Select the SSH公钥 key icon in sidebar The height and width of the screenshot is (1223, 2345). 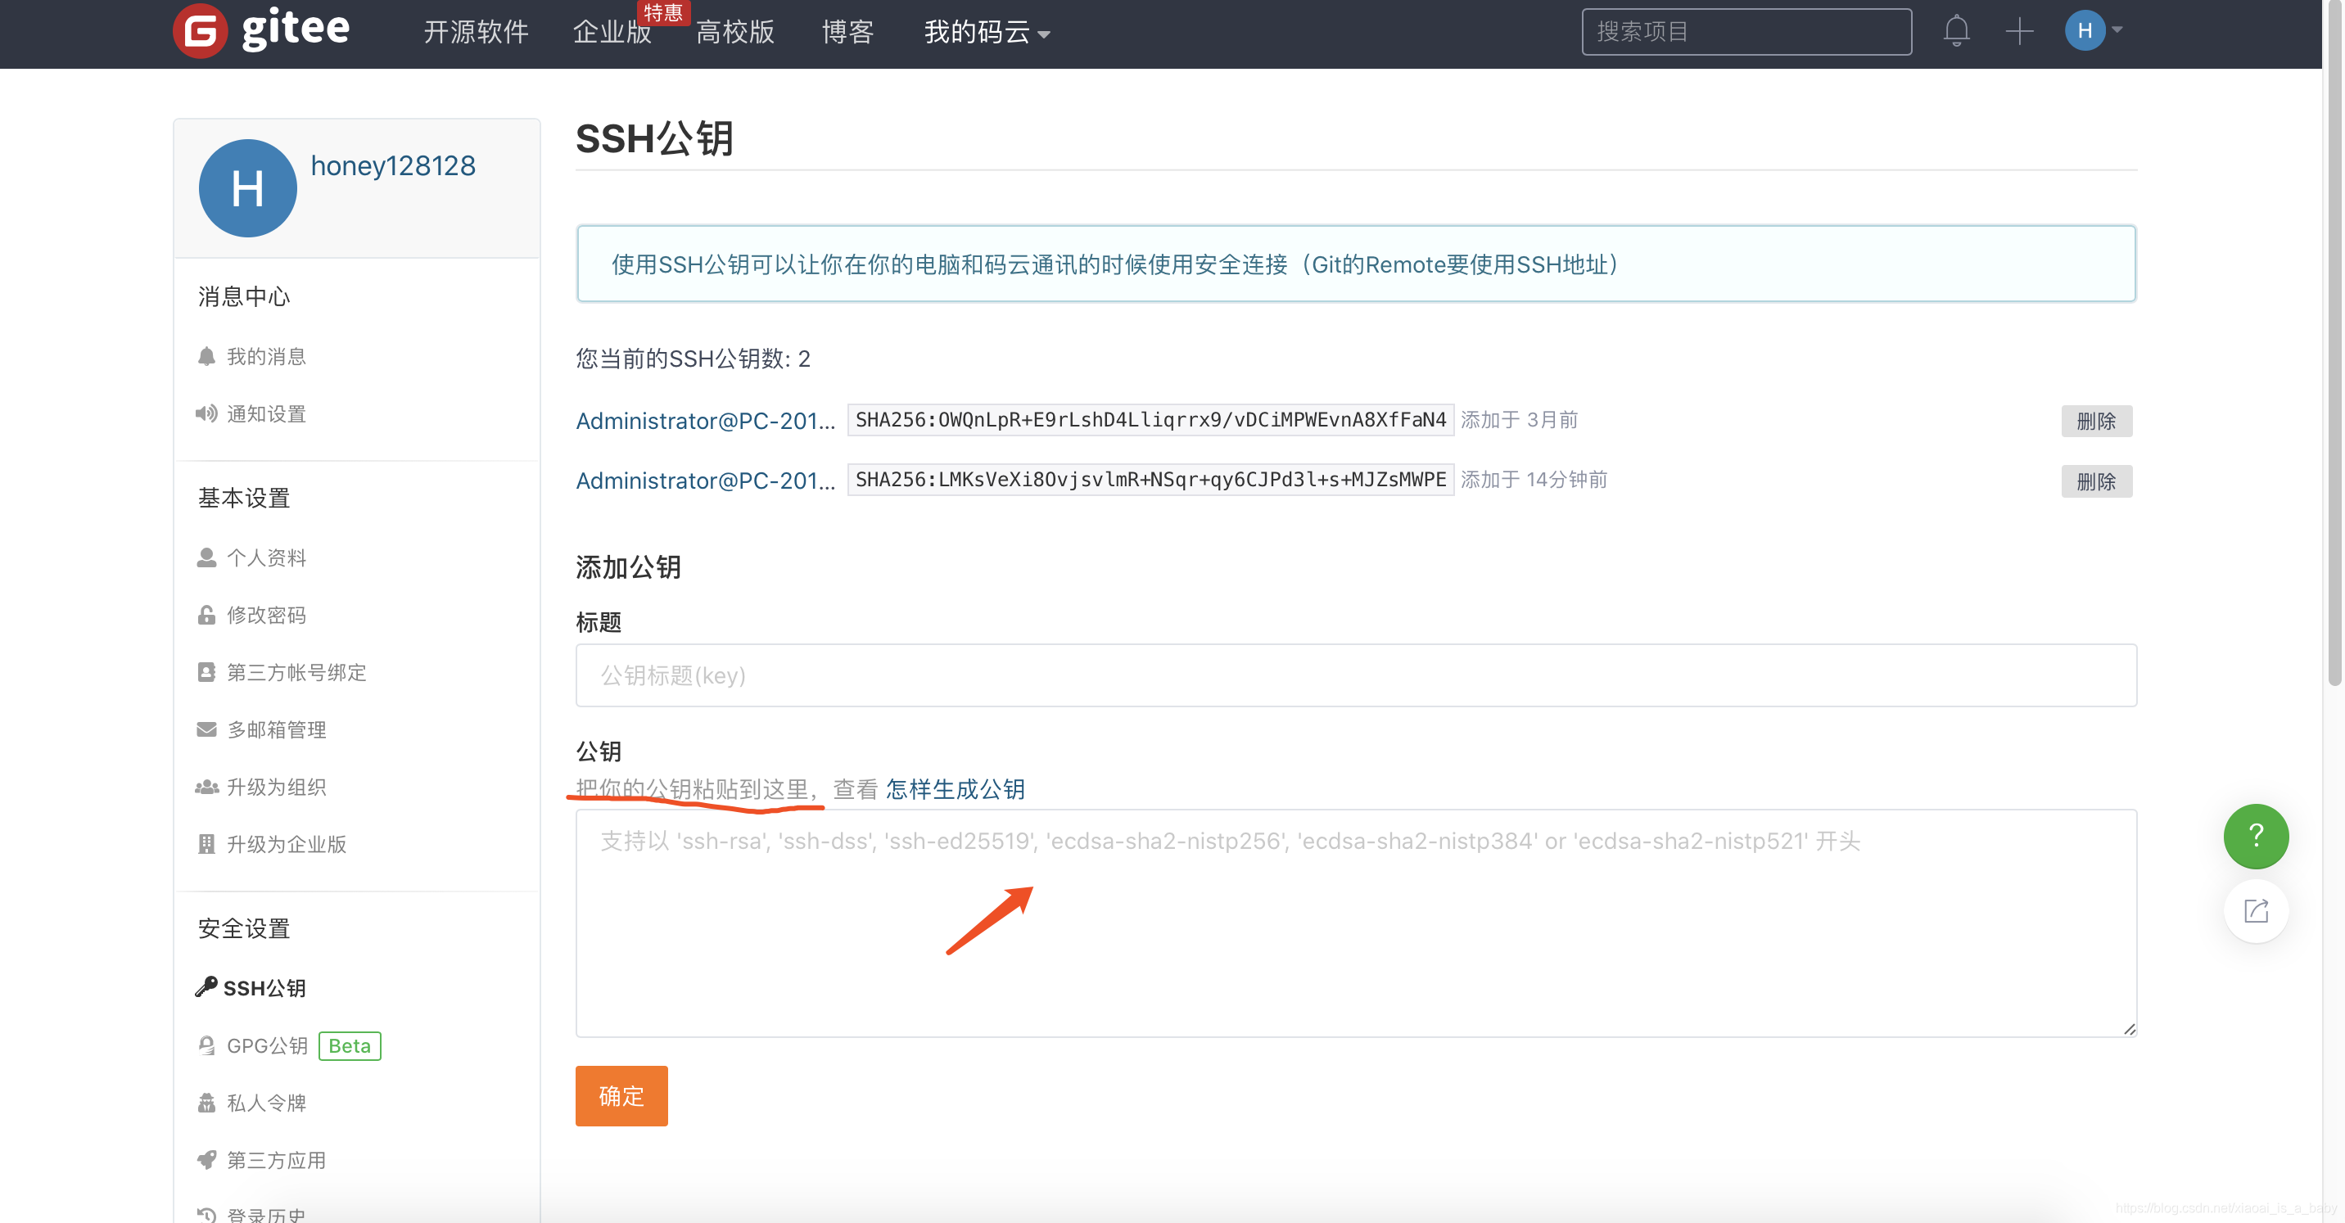tap(206, 986)
